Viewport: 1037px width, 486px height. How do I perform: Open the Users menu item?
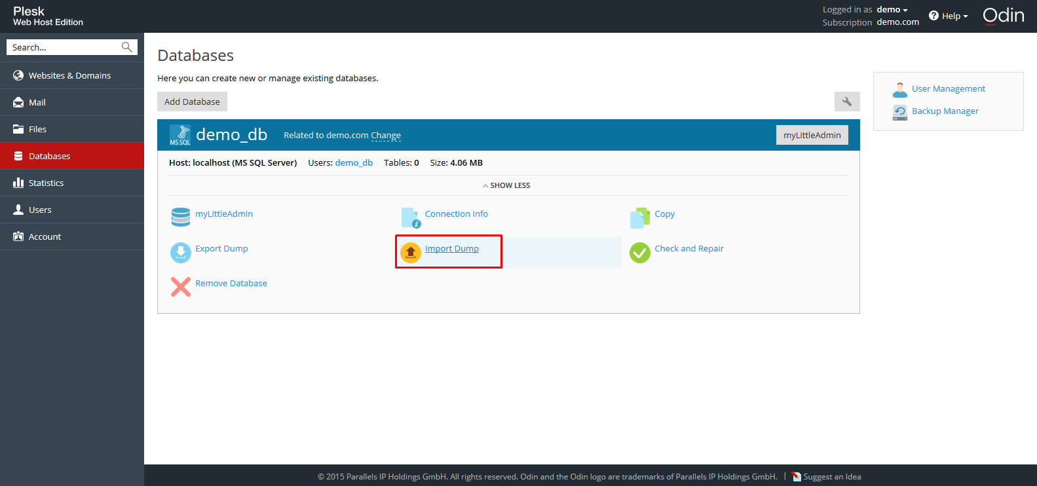coord(72,210)
